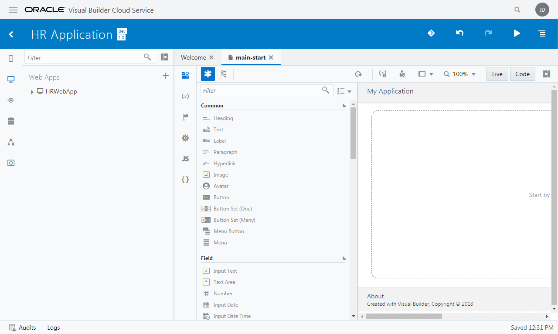Select the Number component
Screen dimensions: 558x334
(223, 294)
